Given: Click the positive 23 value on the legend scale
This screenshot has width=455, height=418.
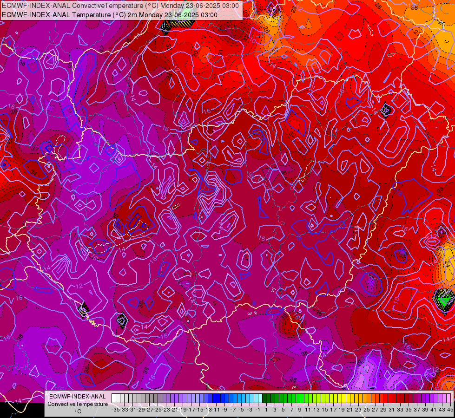Looking at the screenshot, I should (x=358, y=410).
